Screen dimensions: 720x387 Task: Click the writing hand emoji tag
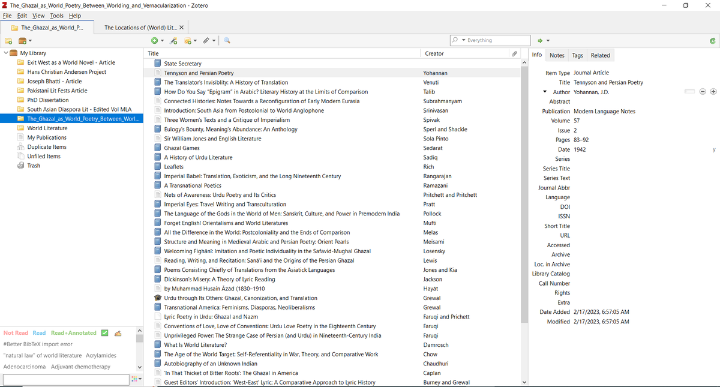click(118, 333)
